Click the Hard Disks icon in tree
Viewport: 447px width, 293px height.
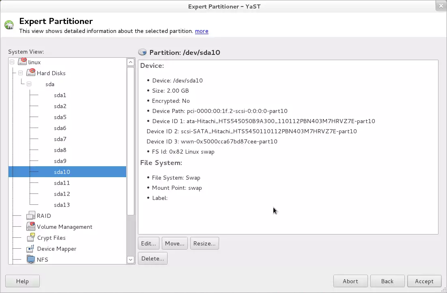tap(31, 73)
